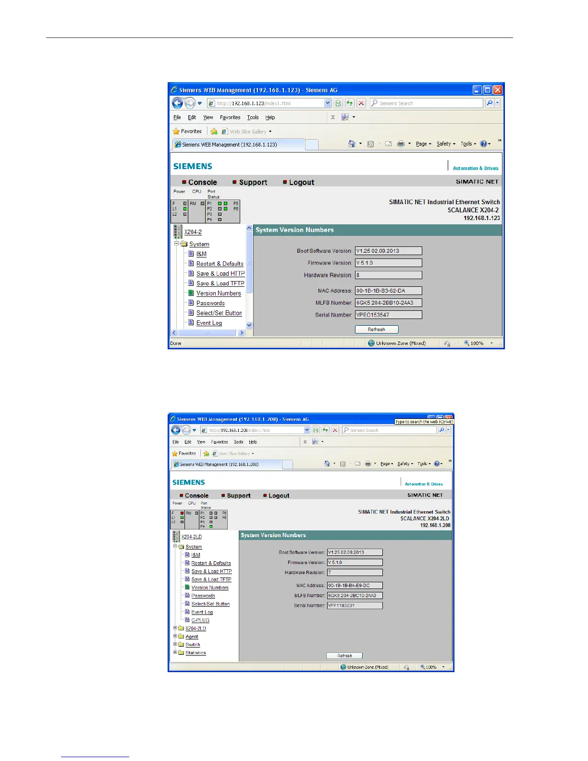
Task: Go back in bottom window (192.168.1.208)
Action: (x=176, y=430)
